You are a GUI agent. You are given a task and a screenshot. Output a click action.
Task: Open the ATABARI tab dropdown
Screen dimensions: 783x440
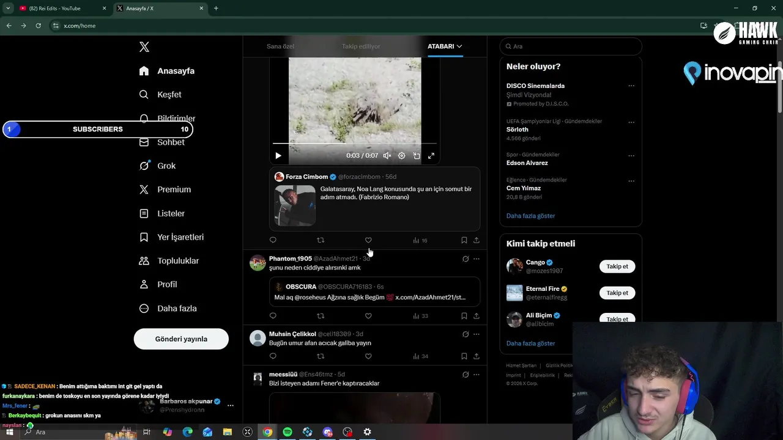coord(445,46)
